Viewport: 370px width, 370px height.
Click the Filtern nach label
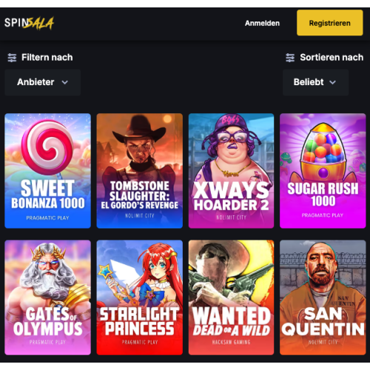click(x=47, y=58)
